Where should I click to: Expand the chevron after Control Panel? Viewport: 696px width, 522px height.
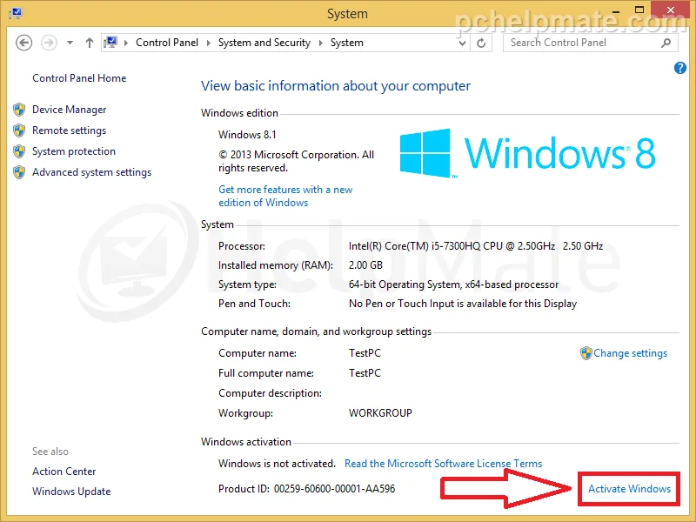[208, 43]
